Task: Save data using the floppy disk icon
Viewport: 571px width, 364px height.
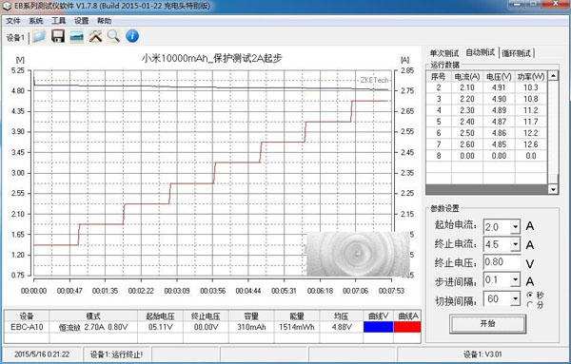Action: pyautogui.click(x=58, y=36)
